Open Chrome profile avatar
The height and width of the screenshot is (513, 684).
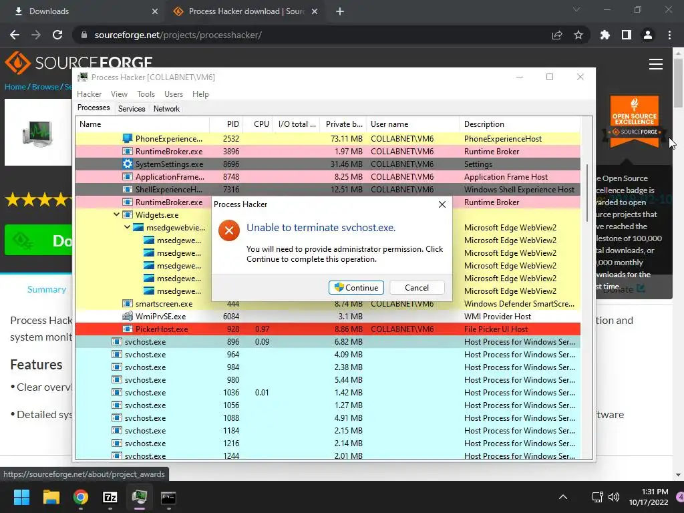pyautogui.click(x=648, y=35)
